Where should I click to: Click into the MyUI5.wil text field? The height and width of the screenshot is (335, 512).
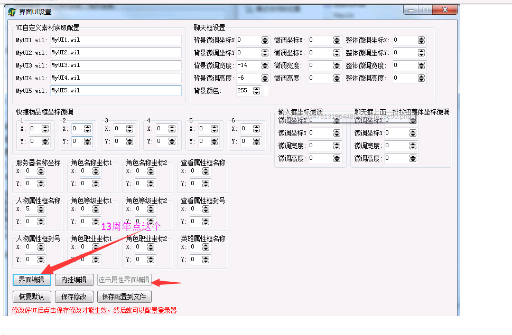[115, 91]
